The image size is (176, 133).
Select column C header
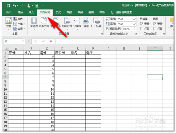coord(47,49)
